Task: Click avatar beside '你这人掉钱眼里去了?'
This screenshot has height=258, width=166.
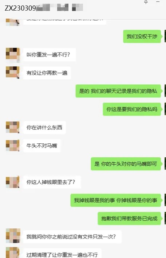Action: [13, 182]
